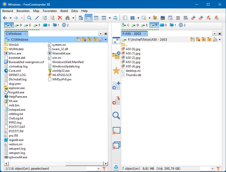Select drive D in the left panel drive bar
Image resolution: width=226 pixels, height=172 pixels.
pyautogui.click(x=18, y=25)
